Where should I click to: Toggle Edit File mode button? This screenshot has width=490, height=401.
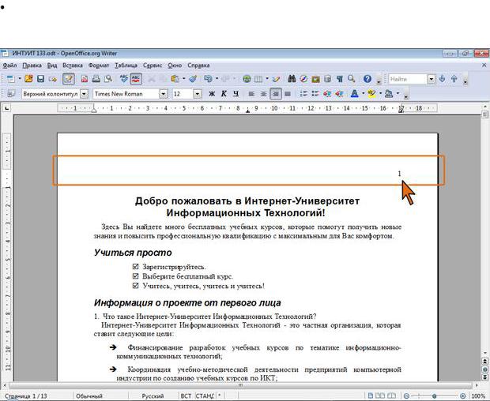(69, 79)
